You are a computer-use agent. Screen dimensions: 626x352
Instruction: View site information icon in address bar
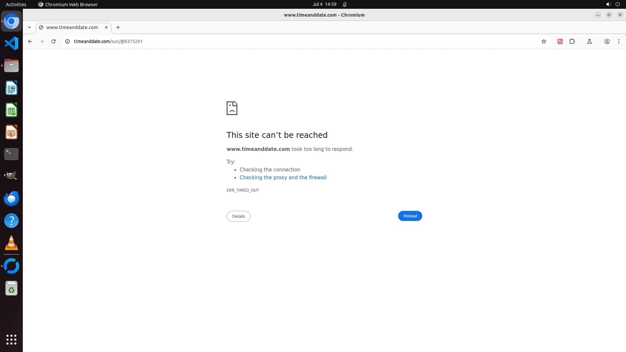67,41
